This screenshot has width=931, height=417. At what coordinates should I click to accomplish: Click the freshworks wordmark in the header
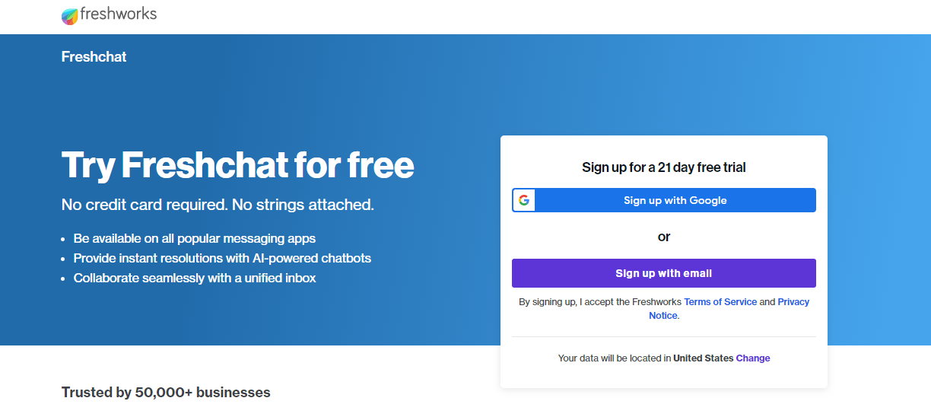(118, 14)
